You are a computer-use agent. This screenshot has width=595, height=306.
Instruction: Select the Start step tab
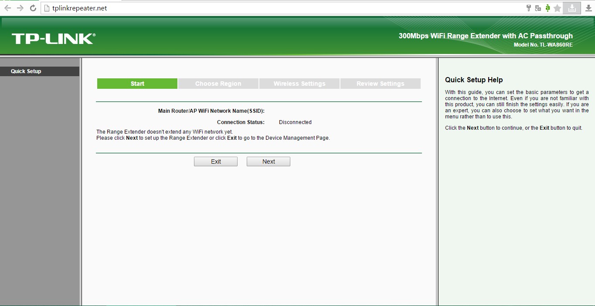coord(137,84)
